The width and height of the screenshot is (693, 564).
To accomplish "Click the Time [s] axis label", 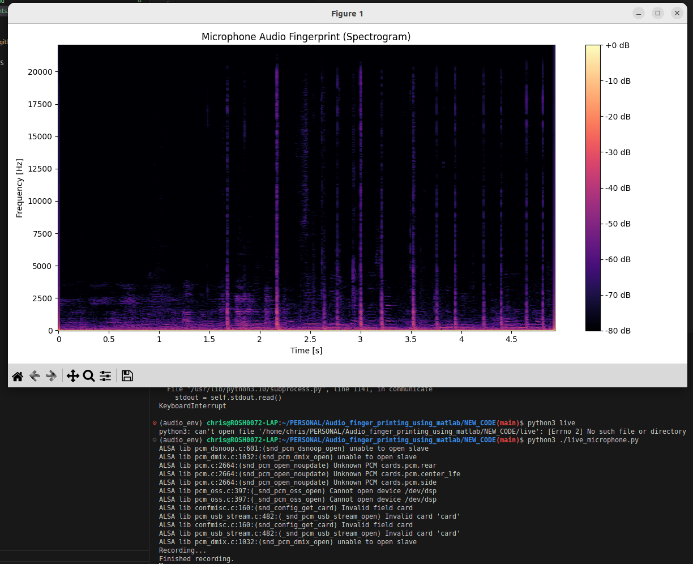I will point(306,351).
